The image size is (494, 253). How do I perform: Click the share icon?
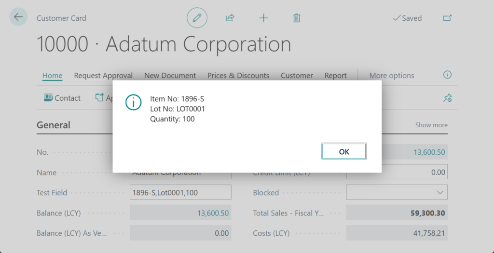tap(230, 18)
